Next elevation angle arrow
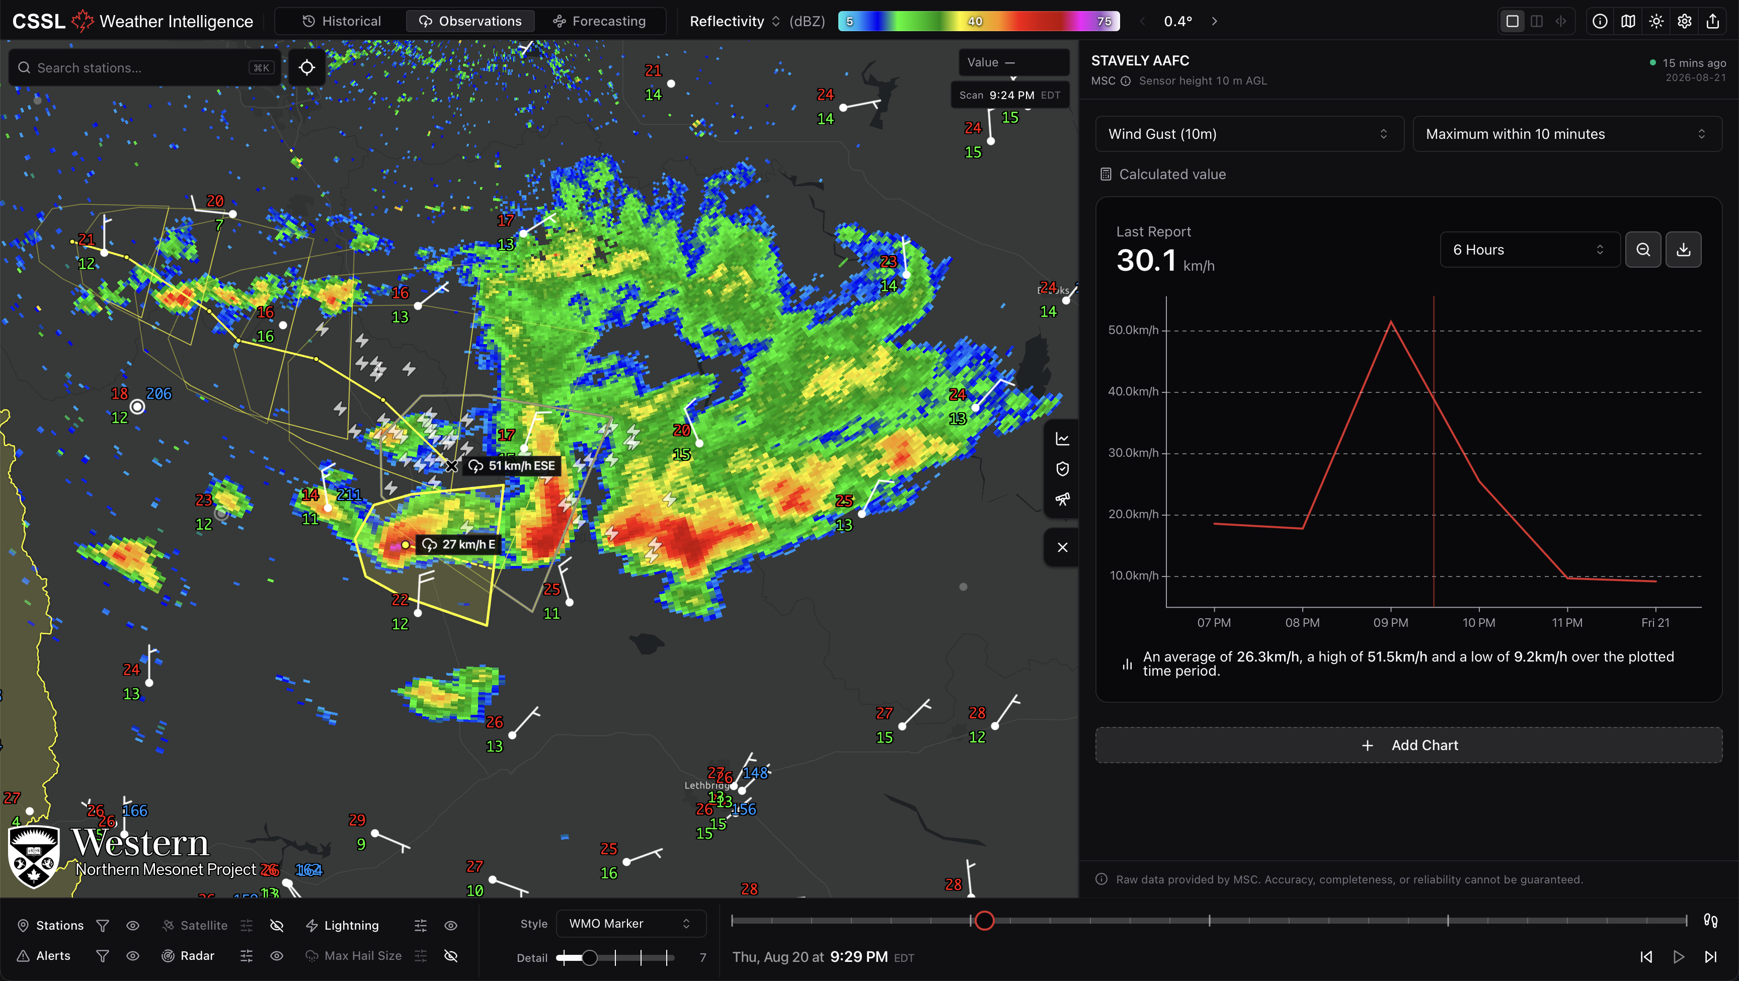Image resolution: width=1739 pixels, height=981 pixels. click(1215, 21)
